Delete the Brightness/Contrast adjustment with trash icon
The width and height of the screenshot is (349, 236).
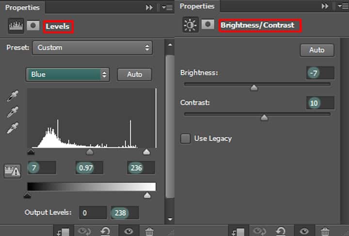click(x=325, y=231)
